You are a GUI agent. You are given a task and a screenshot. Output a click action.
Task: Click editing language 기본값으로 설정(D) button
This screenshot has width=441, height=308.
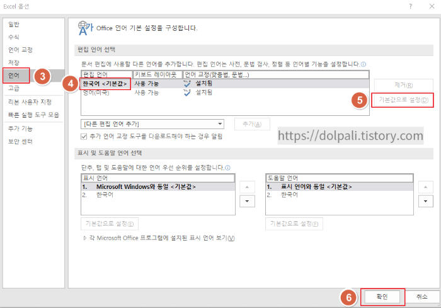[x=403, y=100]
